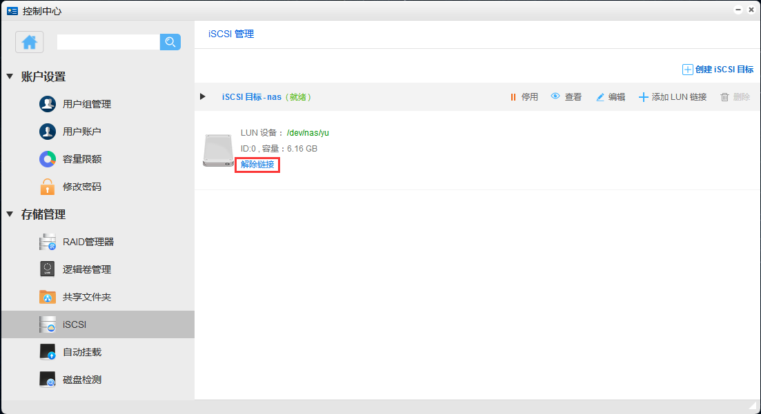This screenshot has height=414, width=761.
Task: Click the trash can icon
Action: click(x=724, y=97)
